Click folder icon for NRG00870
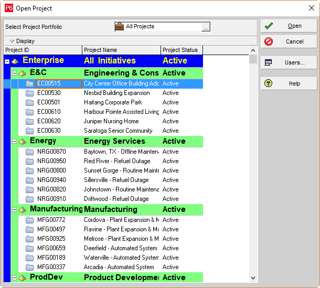 coord(29,152)
